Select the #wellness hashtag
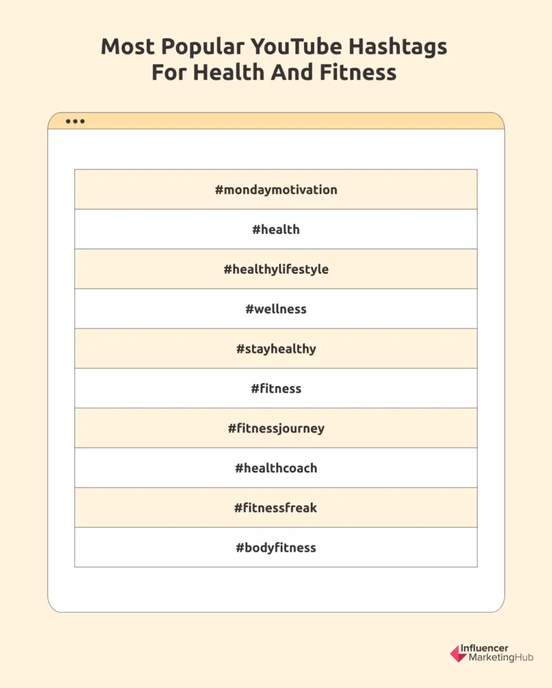This screenshot has width=552, height=688. [x=276, y=309]
